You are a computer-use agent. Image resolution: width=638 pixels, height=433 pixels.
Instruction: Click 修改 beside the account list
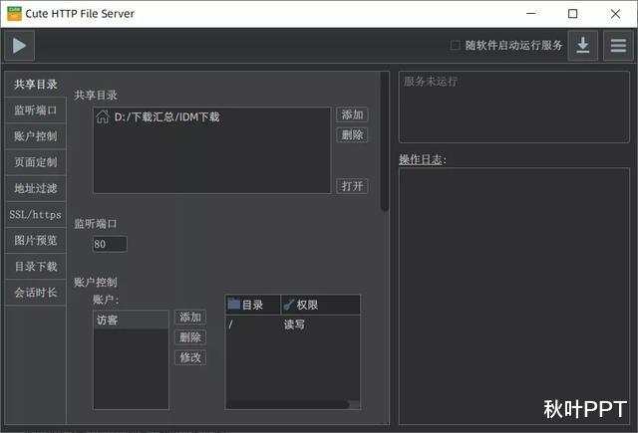pos(190,357)
